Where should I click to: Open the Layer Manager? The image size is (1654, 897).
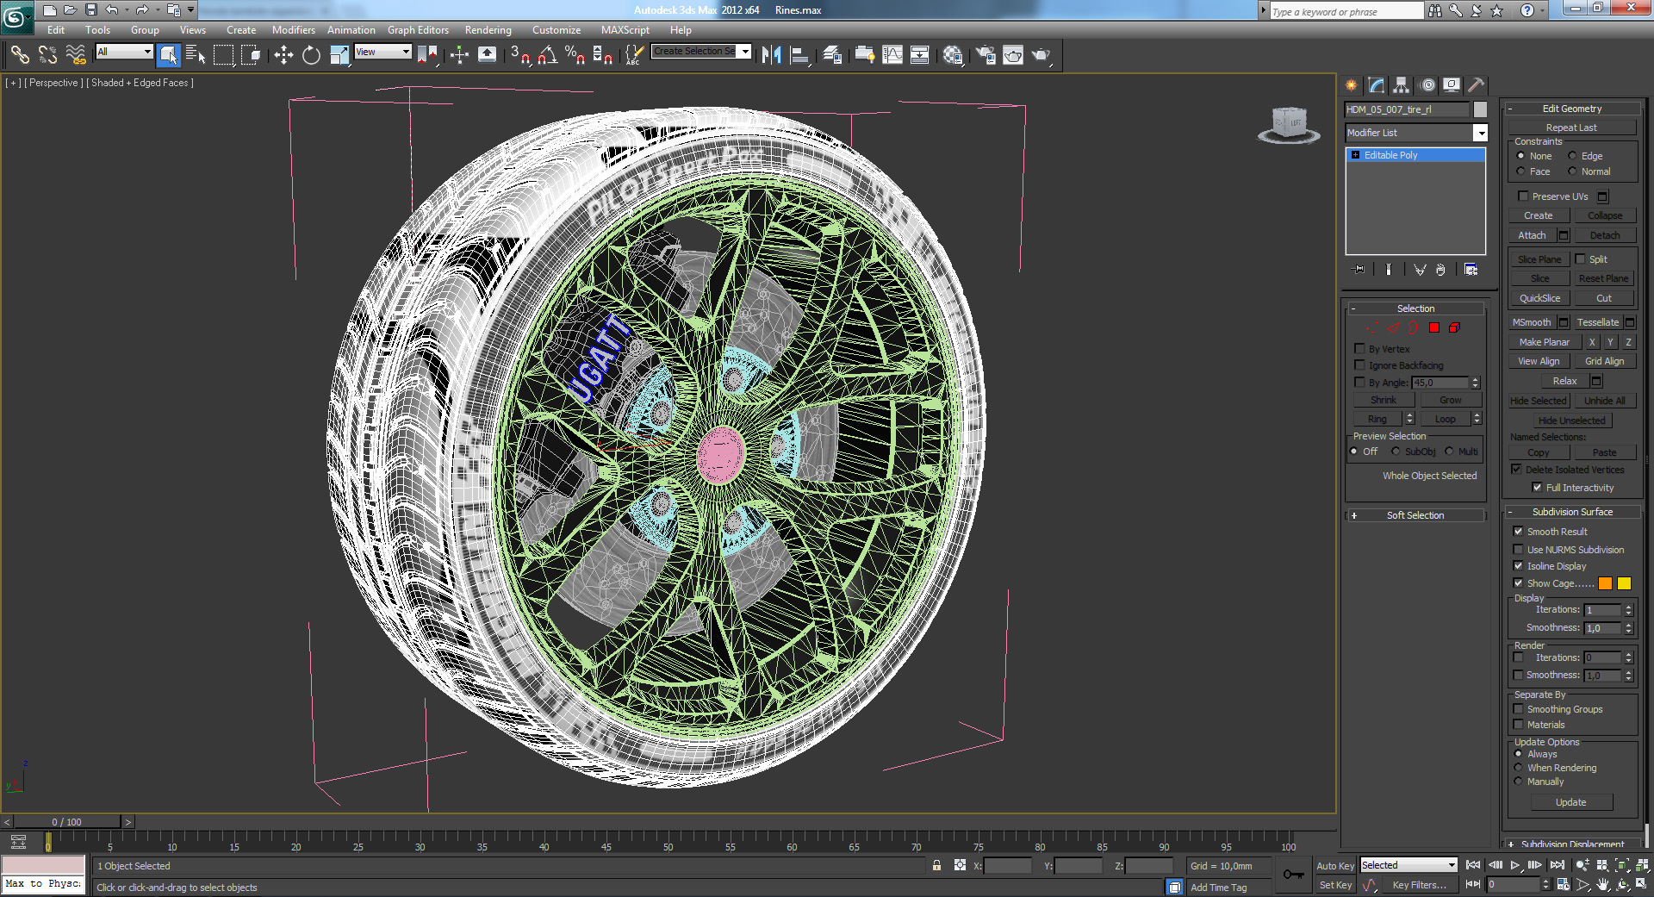tap(832, 55)
